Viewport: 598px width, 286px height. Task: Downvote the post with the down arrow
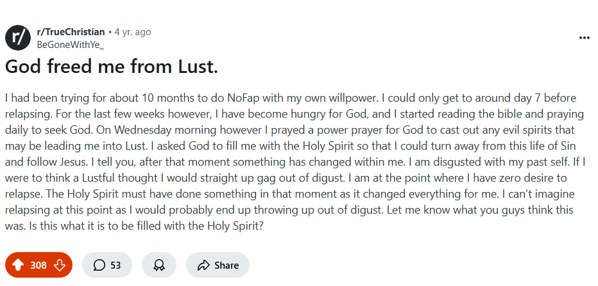pos(60,265)
